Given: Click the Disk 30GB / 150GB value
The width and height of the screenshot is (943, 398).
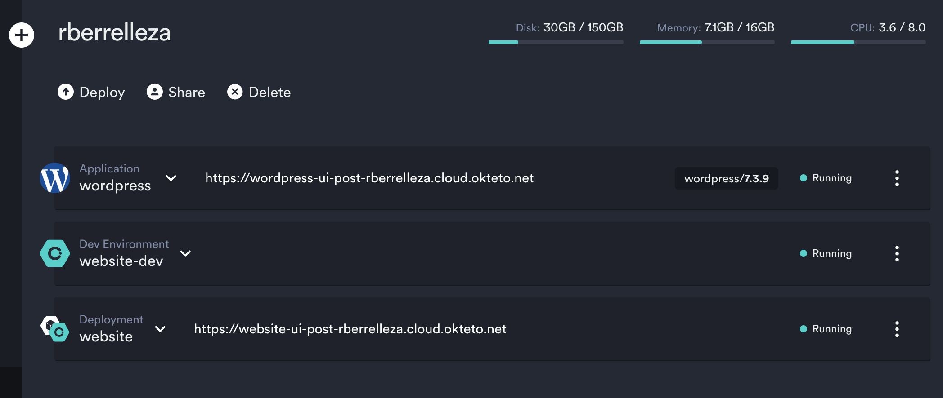Looking at the screenshot, I should 584,27.
